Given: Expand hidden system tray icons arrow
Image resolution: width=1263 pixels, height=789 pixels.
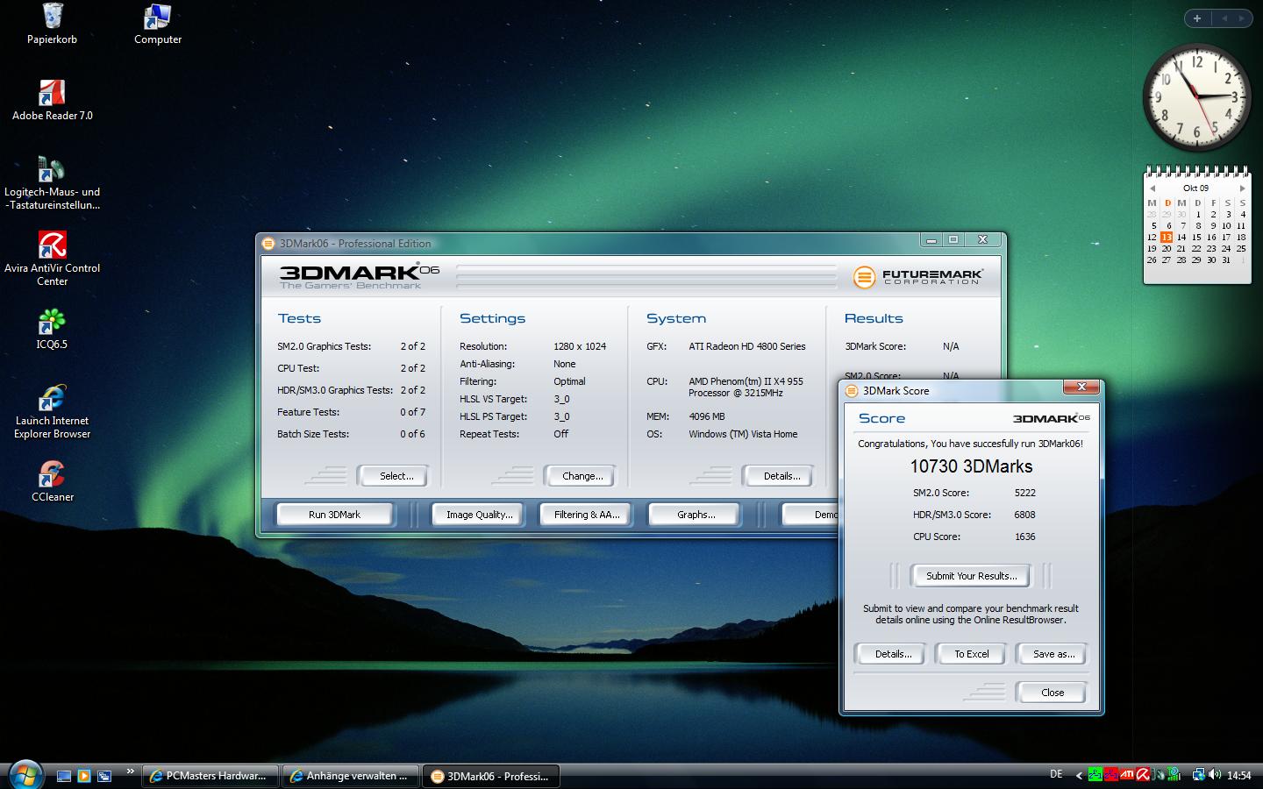Looking at the screenshot, I should (x=1078, y=775).
